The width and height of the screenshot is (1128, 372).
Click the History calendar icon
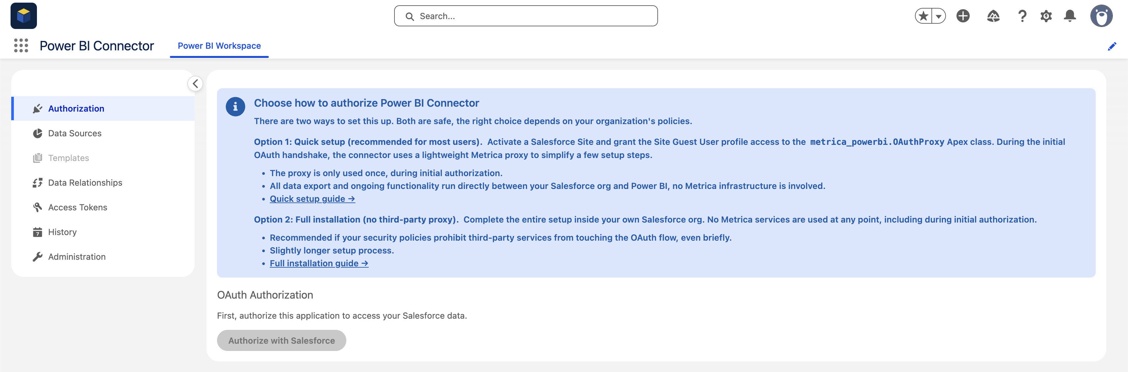(38, 232)
